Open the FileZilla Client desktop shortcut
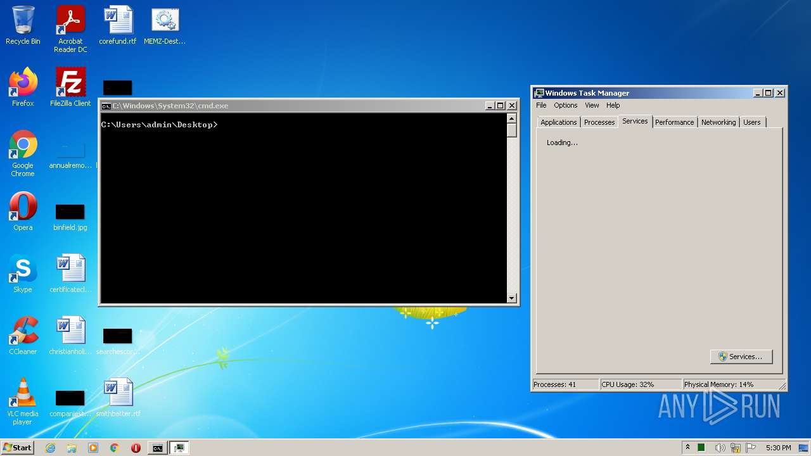The width and height of the screenshot is (811, 456). coord(70,87)
